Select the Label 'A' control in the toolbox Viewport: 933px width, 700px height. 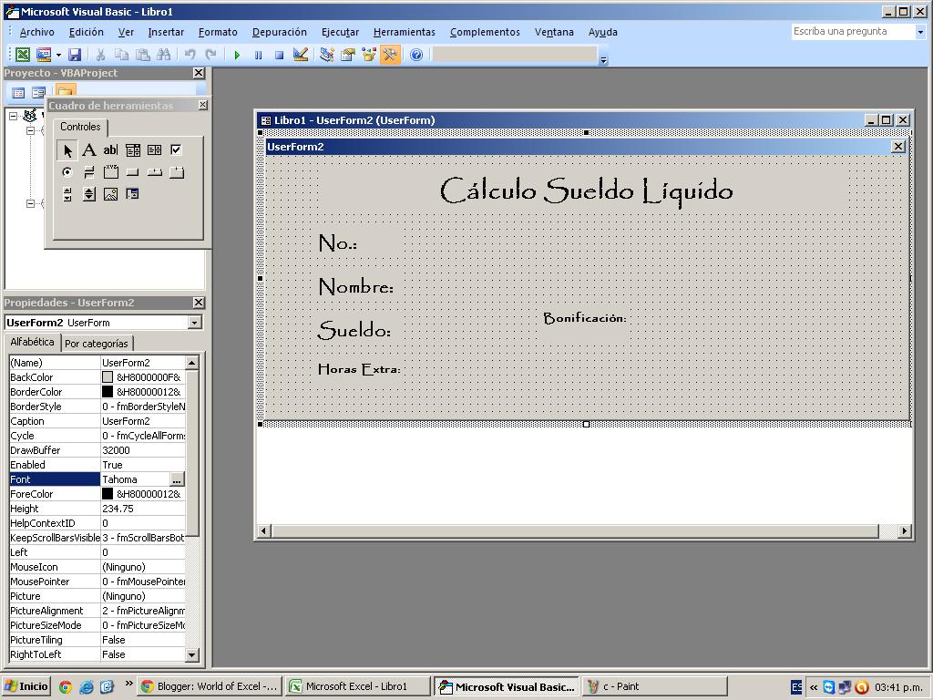pos(88,150)
